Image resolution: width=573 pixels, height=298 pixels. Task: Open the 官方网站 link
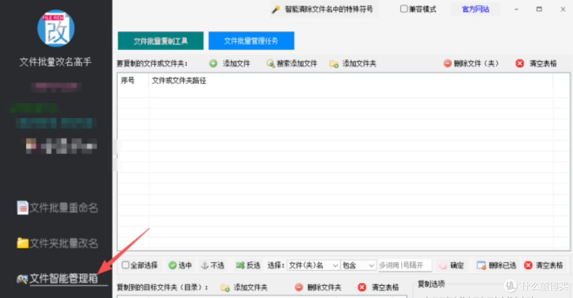tap(475, 9)
